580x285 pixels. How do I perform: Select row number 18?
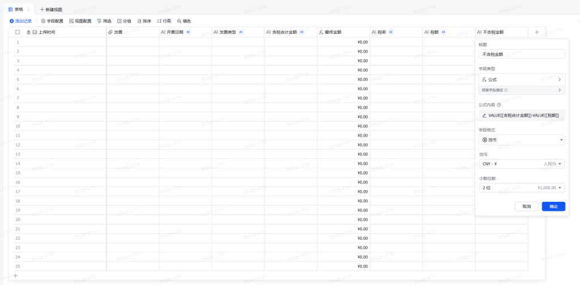click(x=18, y=201)
